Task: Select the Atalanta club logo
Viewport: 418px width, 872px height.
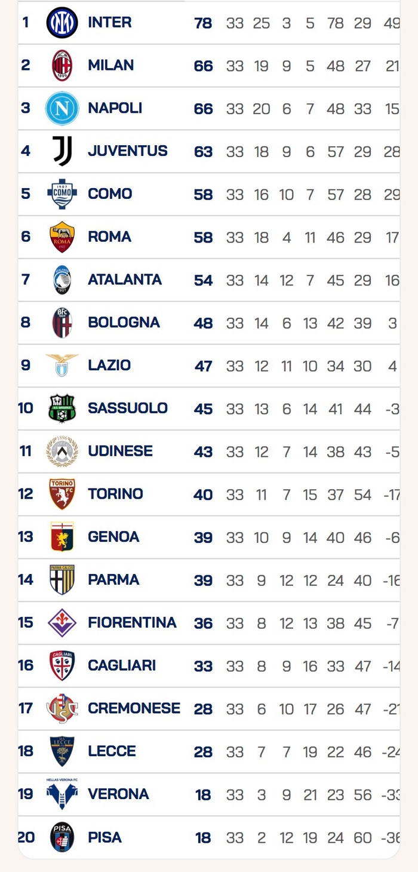Action: click(x=62, y=280)
